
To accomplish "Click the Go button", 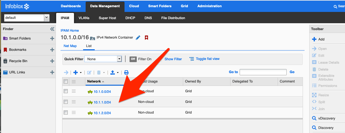I will click(292, 72).
